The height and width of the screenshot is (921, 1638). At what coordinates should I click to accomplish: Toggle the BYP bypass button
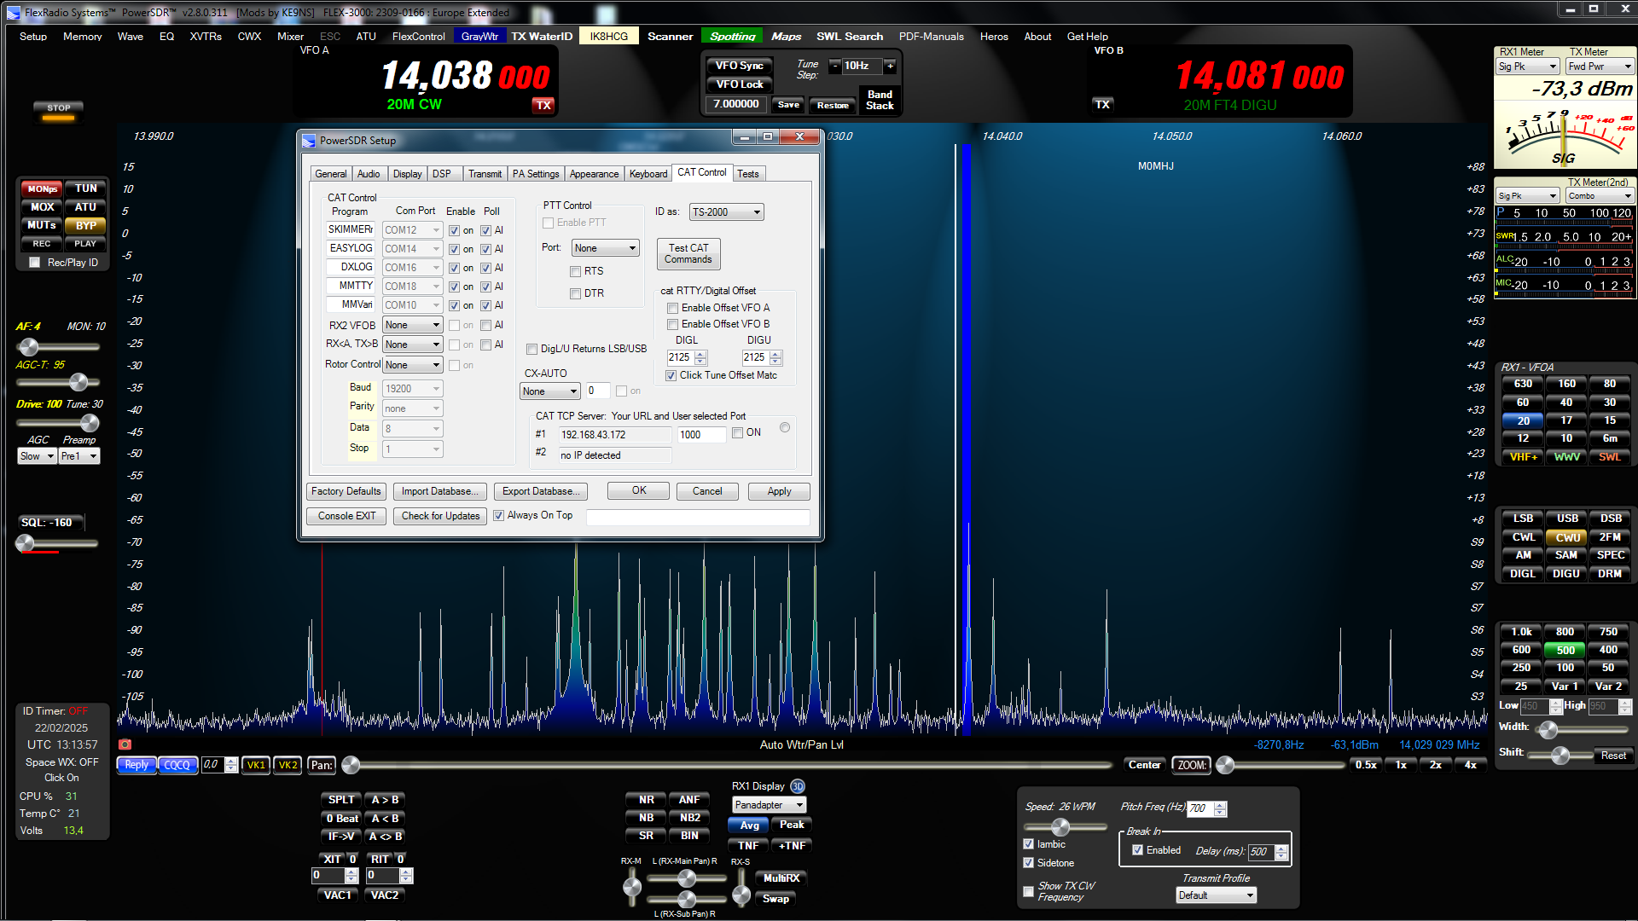pyautogui.click(x=85, y=226)
